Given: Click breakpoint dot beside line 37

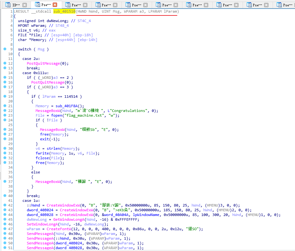Looking at the screenshot, I should (5, 182).
